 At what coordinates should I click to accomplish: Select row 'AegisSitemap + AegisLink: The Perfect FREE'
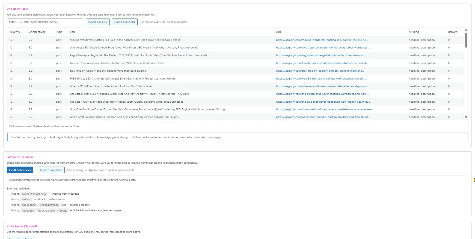235,55
